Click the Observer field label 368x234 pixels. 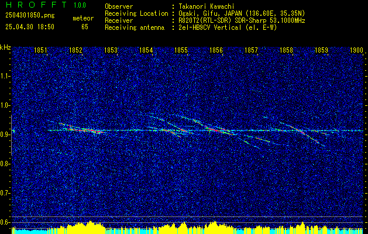(119, 6)
